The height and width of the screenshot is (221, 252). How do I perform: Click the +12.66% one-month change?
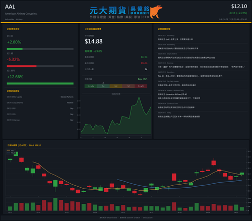coord(15,77)
